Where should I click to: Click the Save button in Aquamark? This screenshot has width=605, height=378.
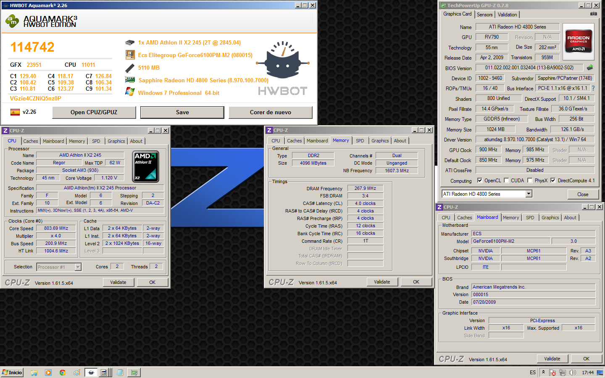[182, 112]
